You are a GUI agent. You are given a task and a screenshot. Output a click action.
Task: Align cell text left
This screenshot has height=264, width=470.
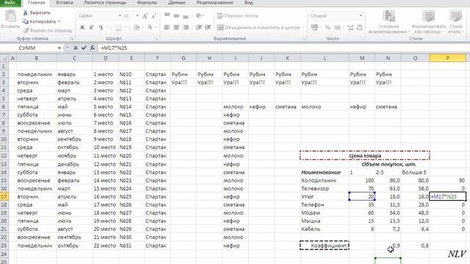click(167, 28)
